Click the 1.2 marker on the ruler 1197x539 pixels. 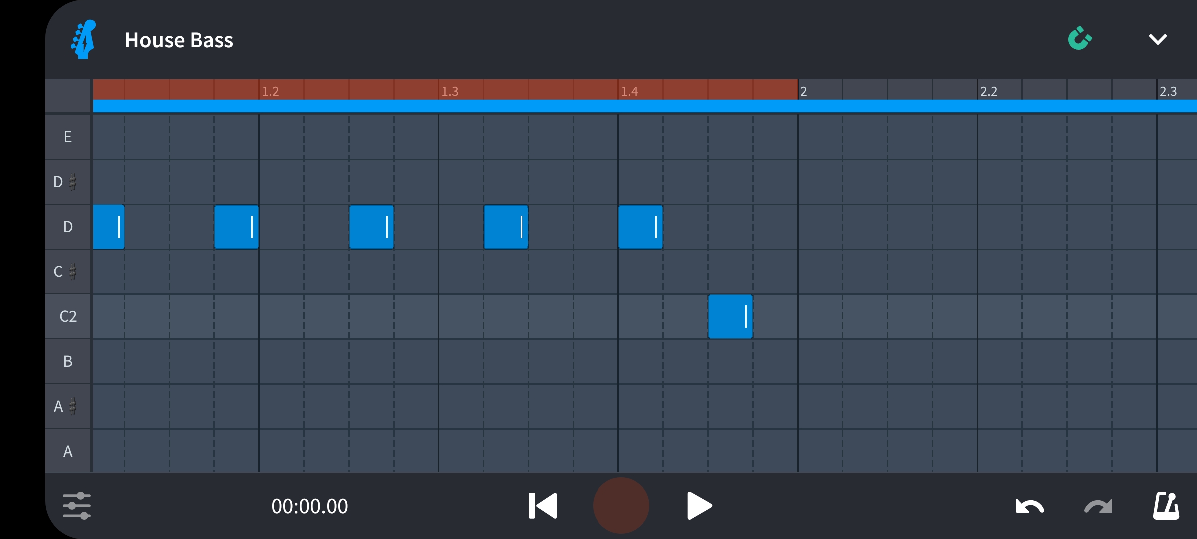tap(270, 91)
